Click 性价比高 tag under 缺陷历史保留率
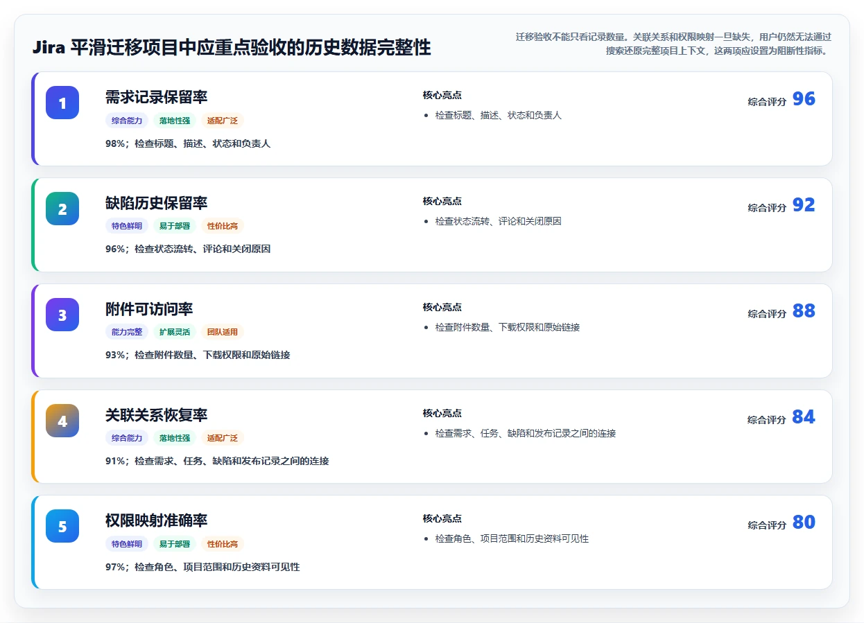 (223, 226)
